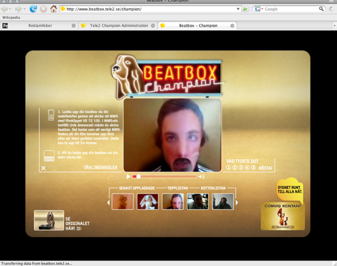The height and width of the screenshot is (266, 337).
Task: Show the Senast Uppladdade list
Action: coord(137,188)
